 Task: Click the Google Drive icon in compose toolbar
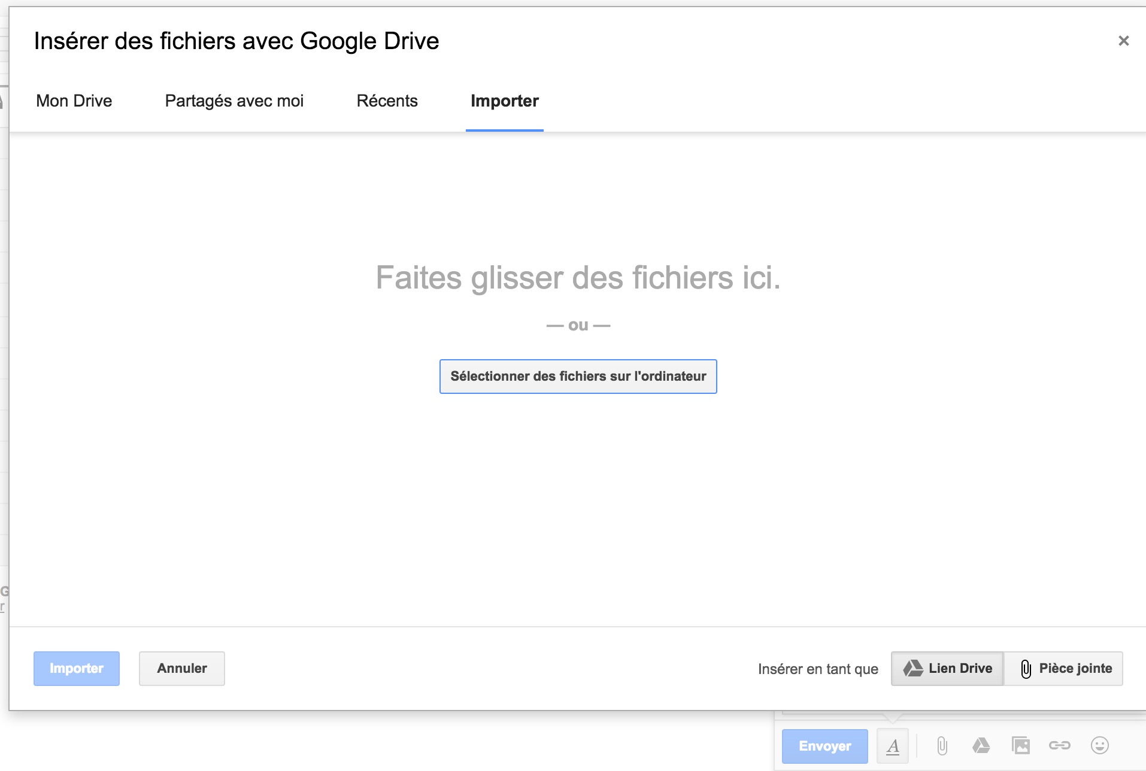coord(981,746)
